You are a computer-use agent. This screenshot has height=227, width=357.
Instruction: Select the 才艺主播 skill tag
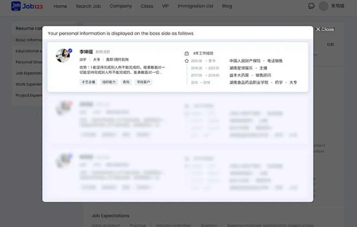tap(88, 82)
